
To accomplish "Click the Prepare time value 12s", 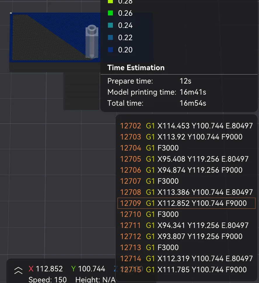I will coord(185,81).
